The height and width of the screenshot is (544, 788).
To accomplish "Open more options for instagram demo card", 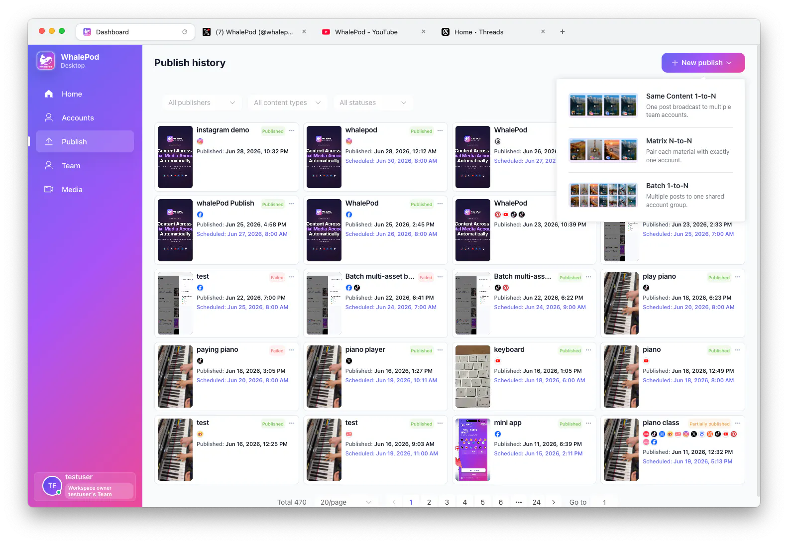I will click(291, 131).
